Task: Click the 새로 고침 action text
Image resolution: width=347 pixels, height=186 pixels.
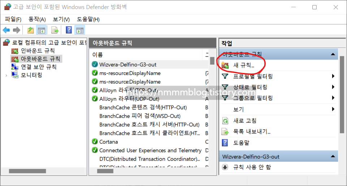Action: (x=245, y=121)
